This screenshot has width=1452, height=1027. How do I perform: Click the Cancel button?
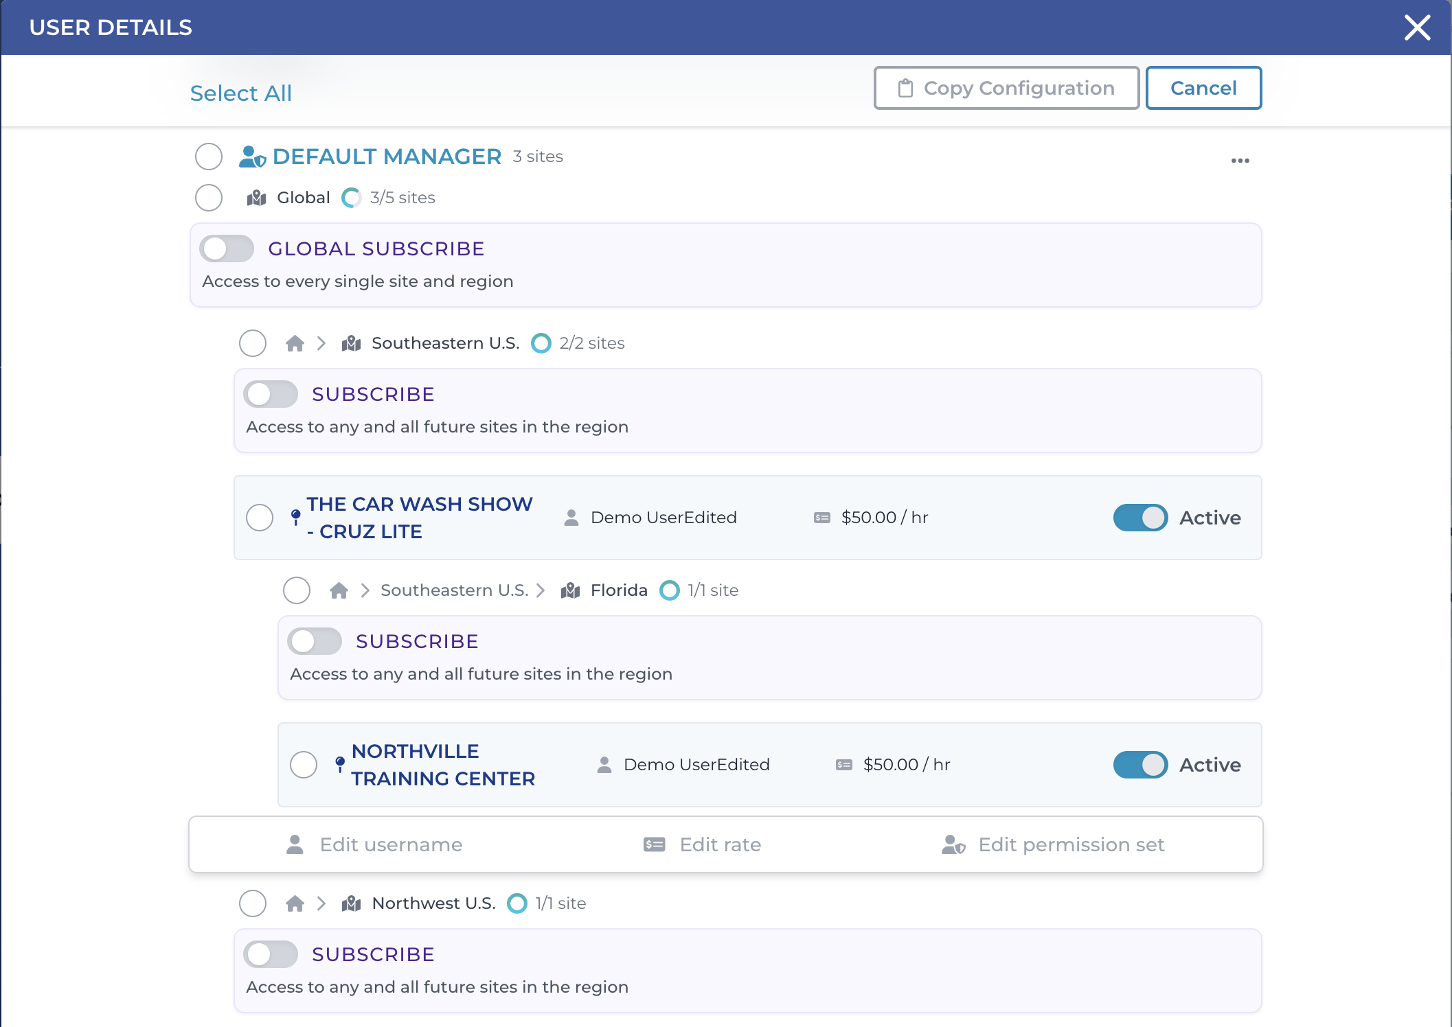(1203, 88)
